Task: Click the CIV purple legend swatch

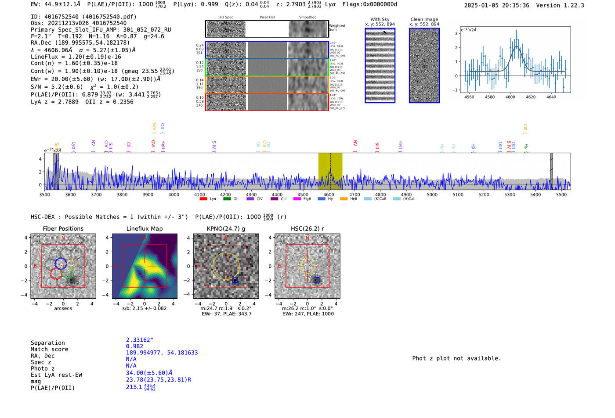Action: coord(250,199)
